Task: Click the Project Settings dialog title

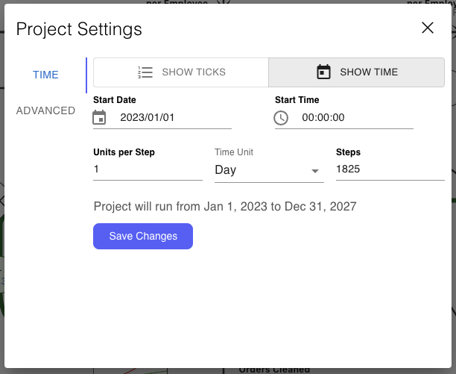Action: tap(79, 30)
